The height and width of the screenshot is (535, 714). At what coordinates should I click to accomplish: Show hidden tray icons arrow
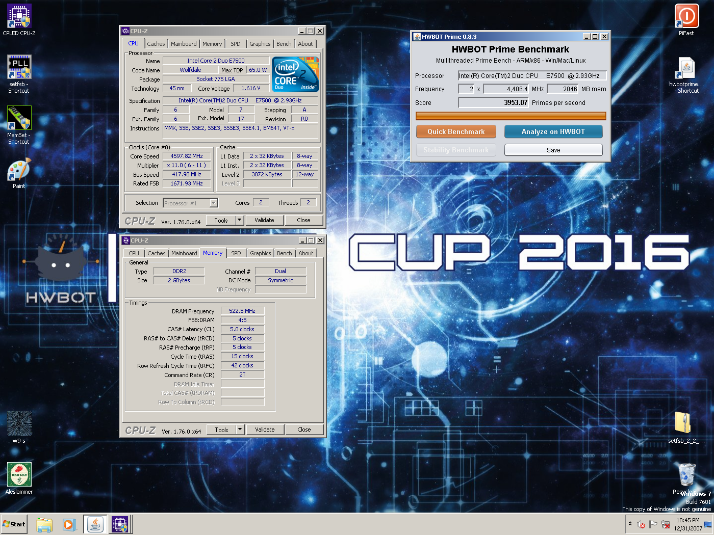pos(630,524)
